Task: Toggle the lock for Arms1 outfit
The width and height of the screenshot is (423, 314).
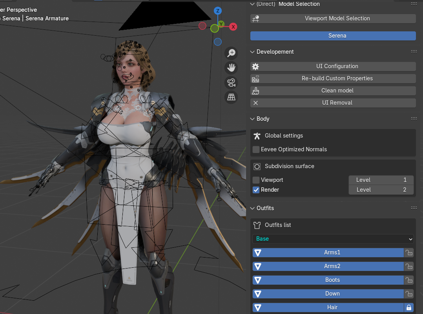Action: [409, 253]
